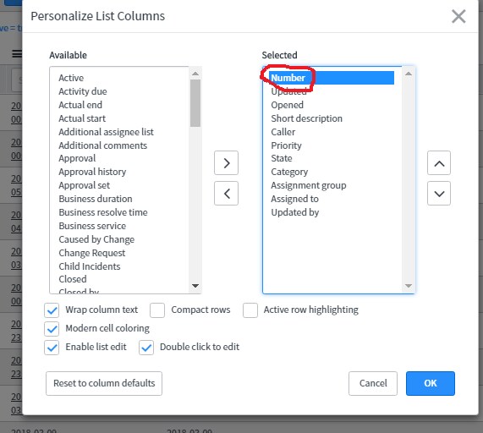Image resolution: width=483 pixels, height=433 pixels.
Task: Reset to column defaults
Action: pos(104,383)
